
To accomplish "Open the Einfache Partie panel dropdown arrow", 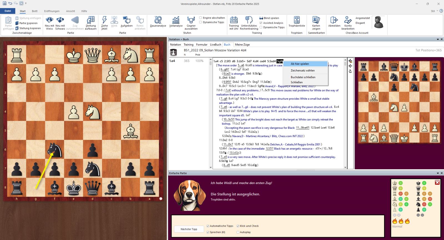I will pyautogui.click(x=438, y=173).
